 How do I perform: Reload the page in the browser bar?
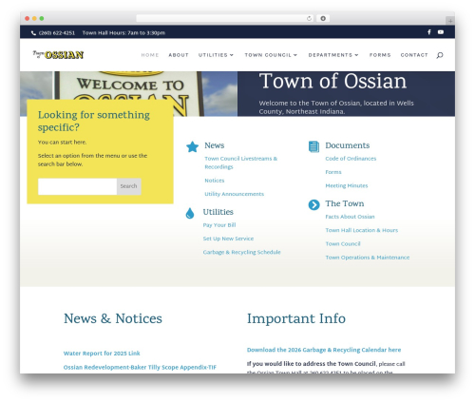coord(309,18)
